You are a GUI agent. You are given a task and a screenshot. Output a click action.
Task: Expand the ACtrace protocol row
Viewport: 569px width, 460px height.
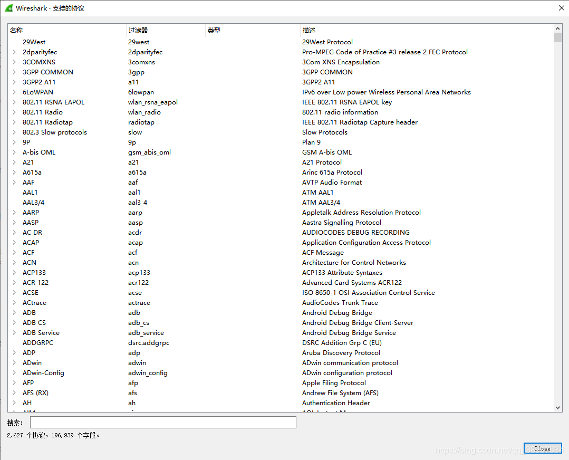tap(15, 302)
